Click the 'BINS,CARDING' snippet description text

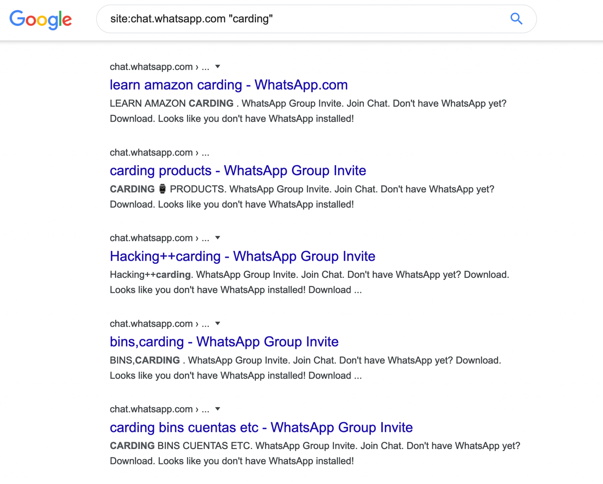[x=145, y=360]
